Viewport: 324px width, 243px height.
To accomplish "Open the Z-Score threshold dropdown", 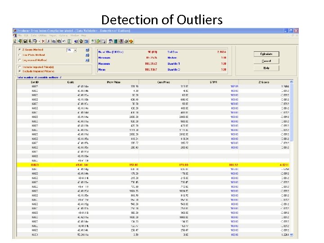I will click(75, 50).
